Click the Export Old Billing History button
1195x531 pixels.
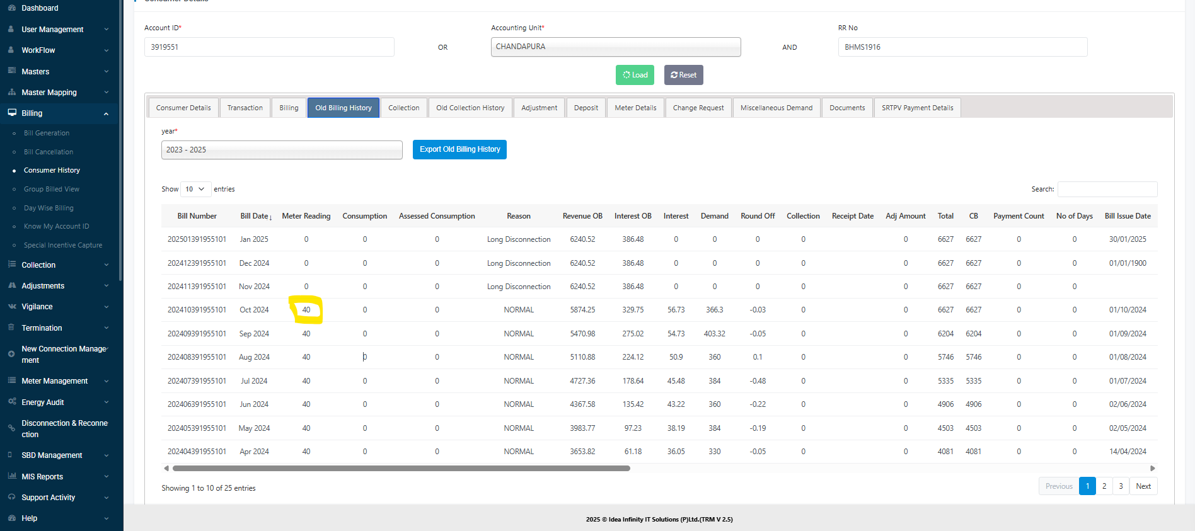[459, 150]
